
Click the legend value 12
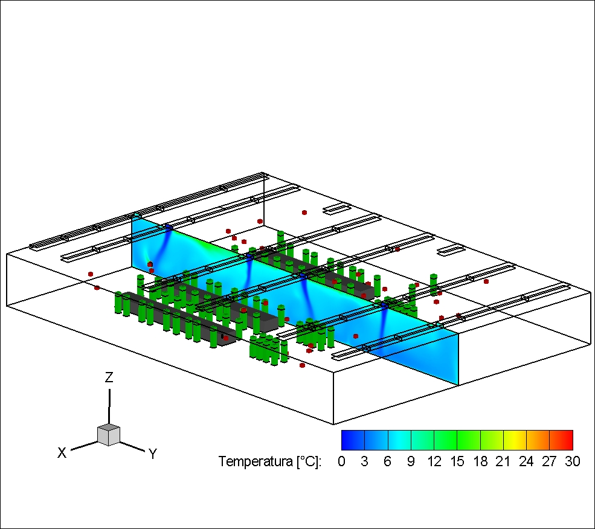coord(434,461)
